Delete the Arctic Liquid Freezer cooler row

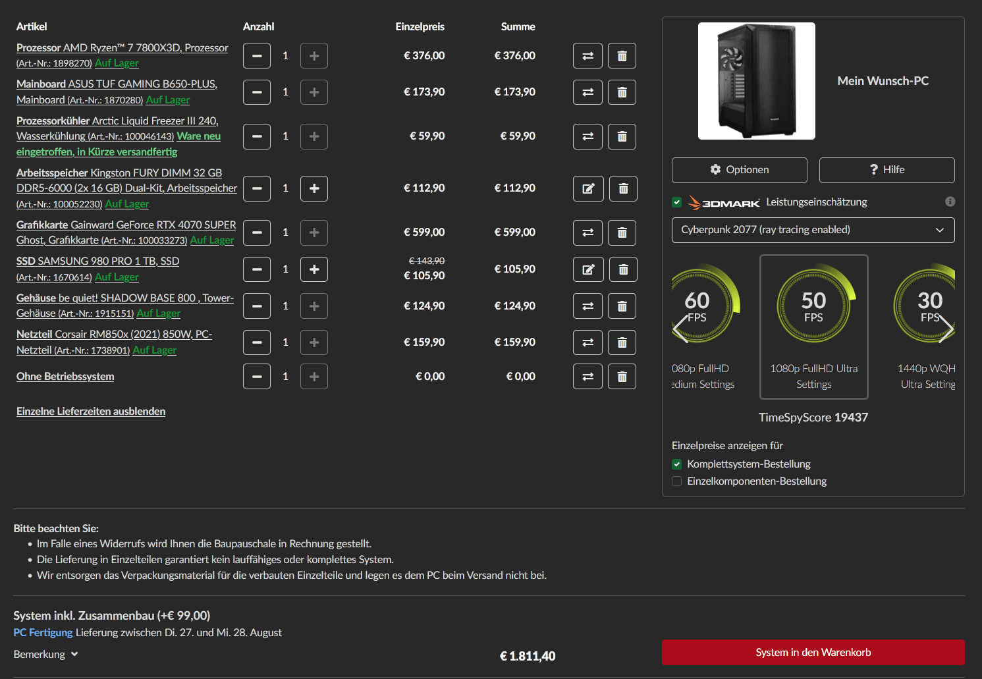pyautogui.click(x=622, y=136)
